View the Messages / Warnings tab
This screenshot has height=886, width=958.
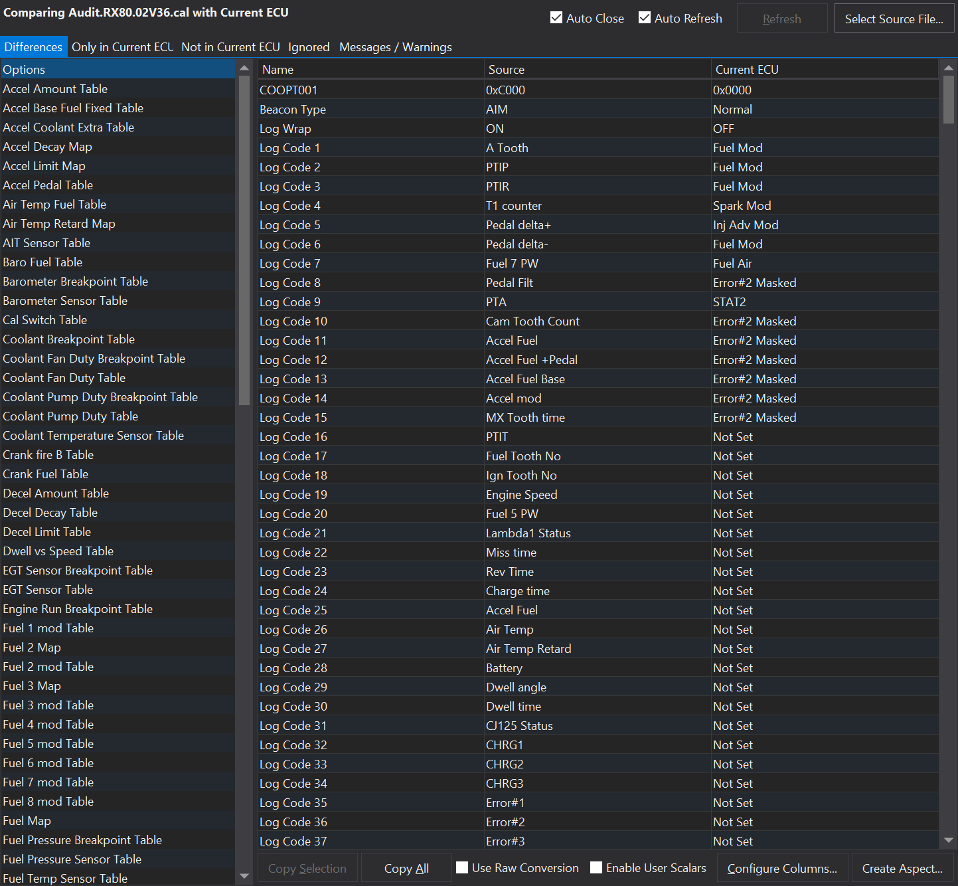pyautogui.click(x=395, y=47)
